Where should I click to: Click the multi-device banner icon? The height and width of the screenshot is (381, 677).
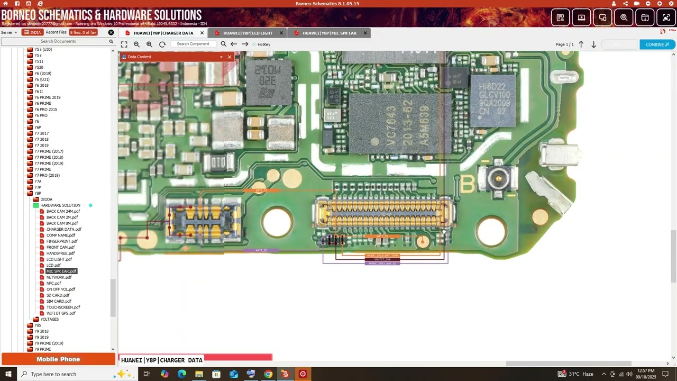[602, 17]
